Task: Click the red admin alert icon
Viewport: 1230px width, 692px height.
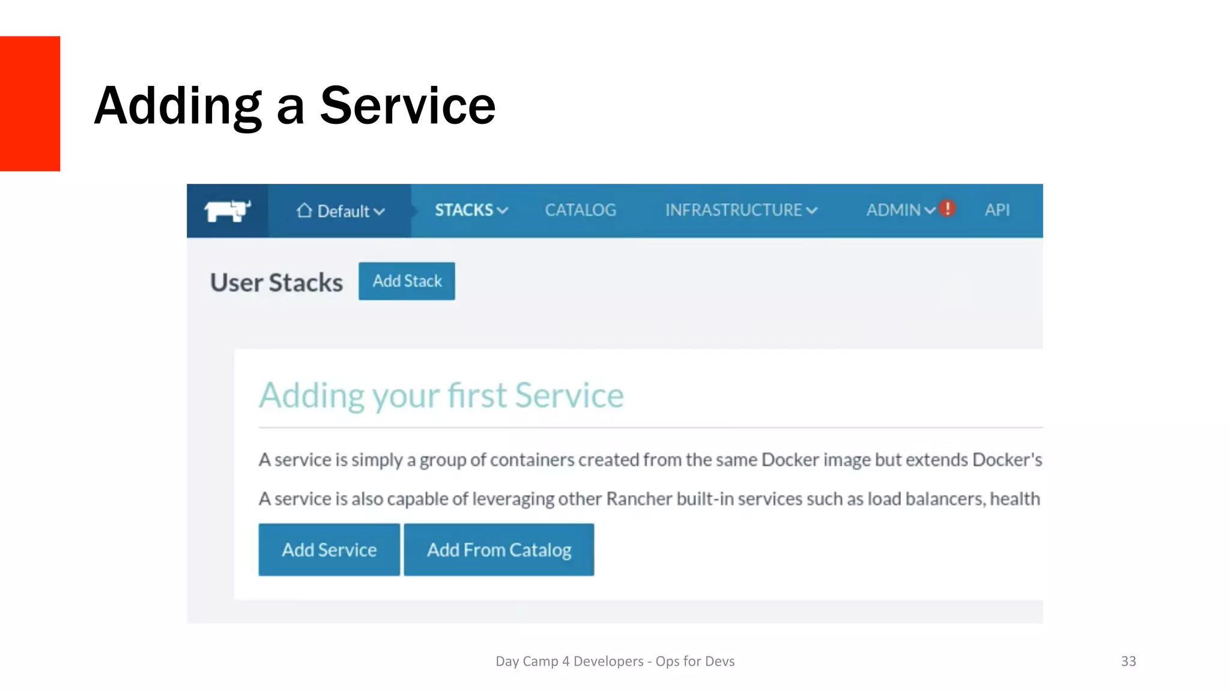Action: tap(947, 208)
